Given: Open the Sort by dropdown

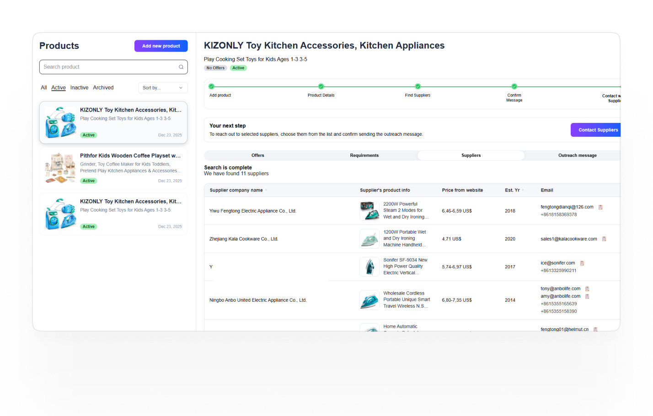Looking at the screenshot, I should [x=163, y=88].
